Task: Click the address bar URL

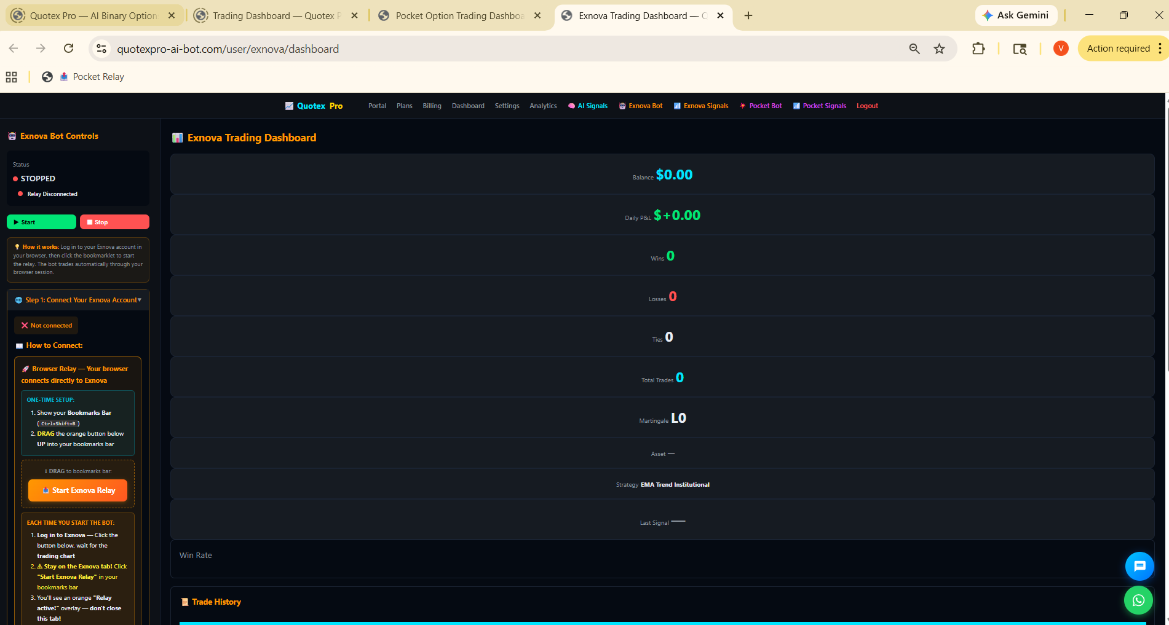Action: point(228,49)
